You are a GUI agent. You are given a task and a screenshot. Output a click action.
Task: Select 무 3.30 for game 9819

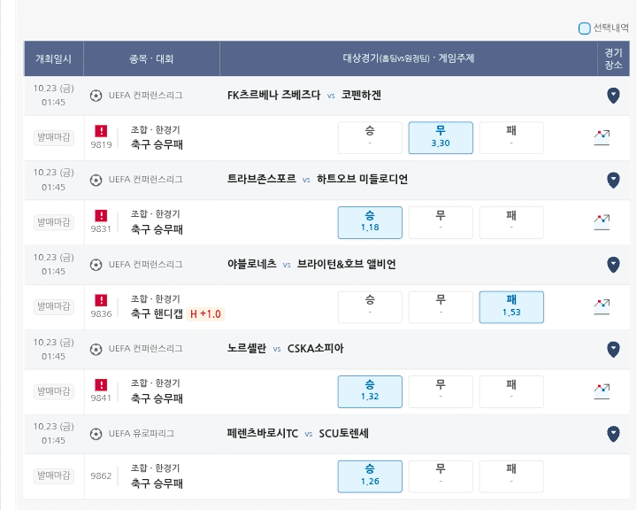pos(441,137)
